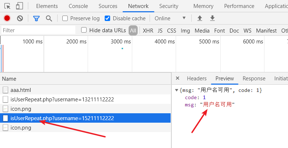Open the network search magnifier

coord(49,18)
